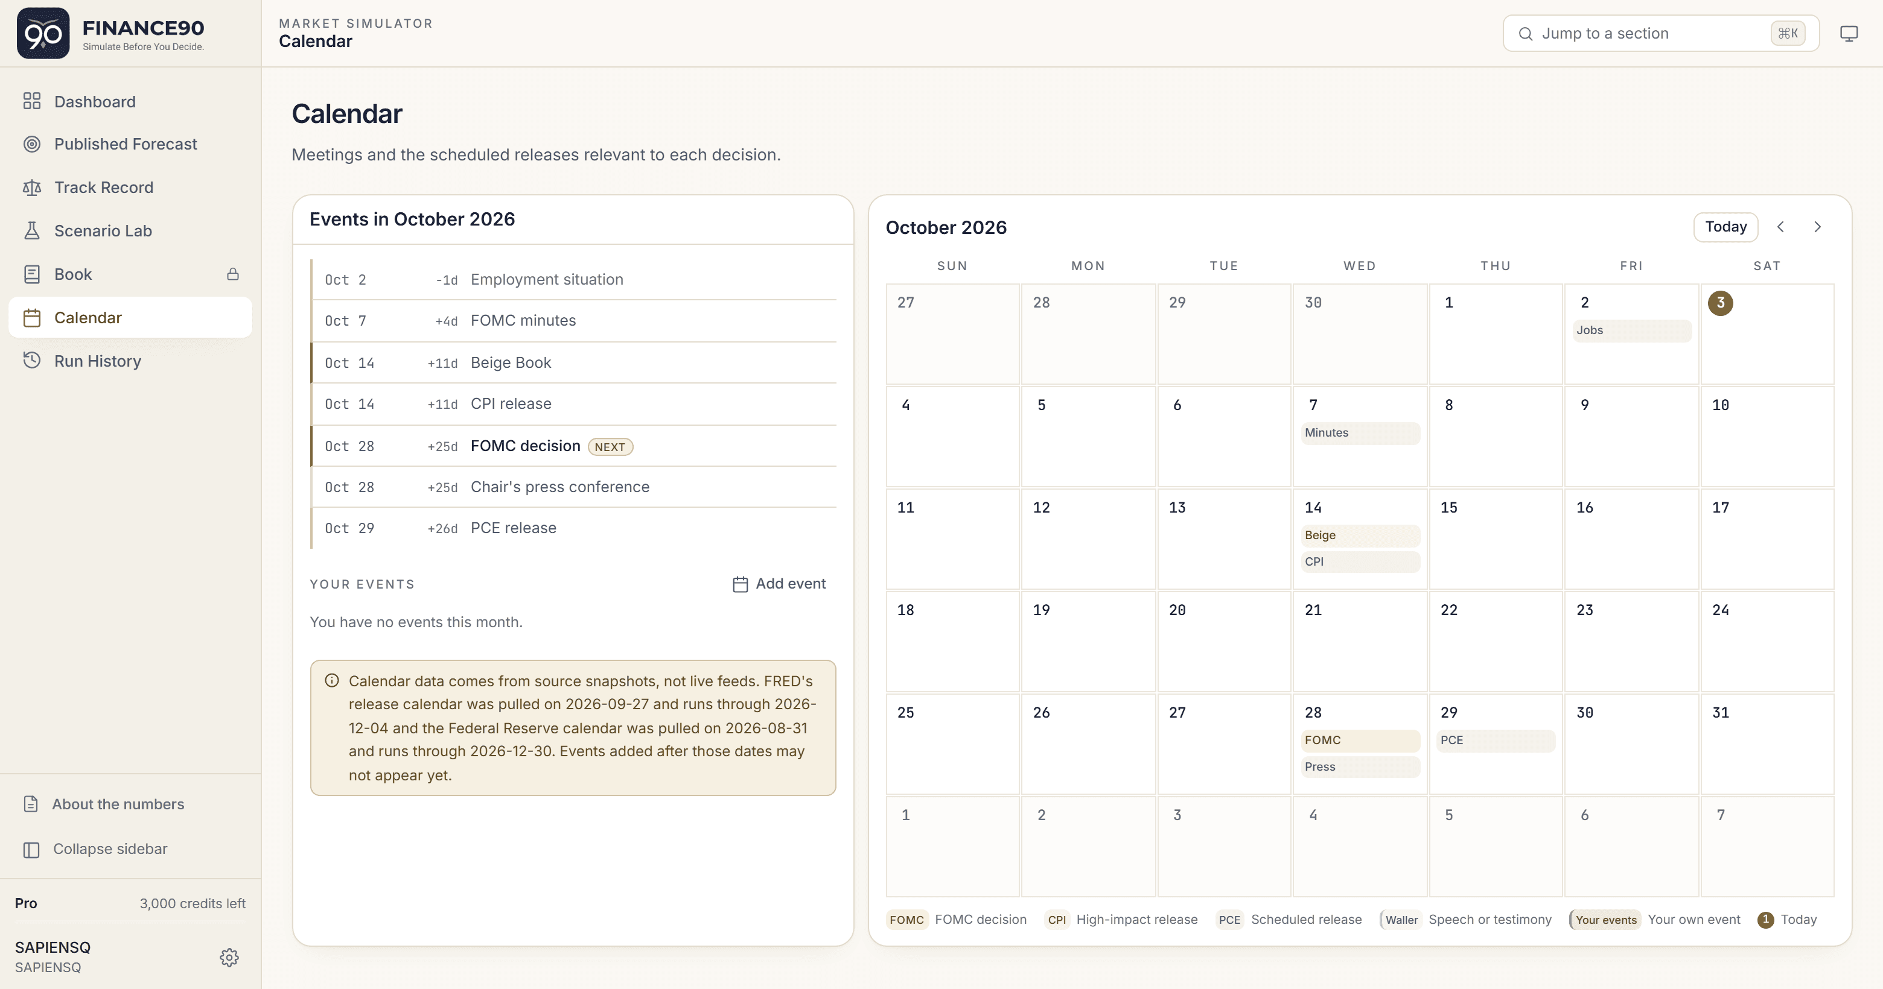
Task: Click the Book ledger icon
Action: pyautogui.click(x=31, y=274)
